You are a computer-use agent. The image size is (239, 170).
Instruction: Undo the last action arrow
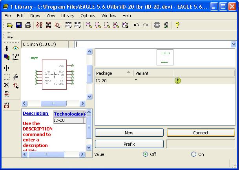pos(137,25)
